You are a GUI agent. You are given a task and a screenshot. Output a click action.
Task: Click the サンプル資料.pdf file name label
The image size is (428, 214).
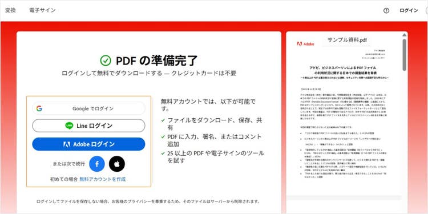[x=347, y=40]
